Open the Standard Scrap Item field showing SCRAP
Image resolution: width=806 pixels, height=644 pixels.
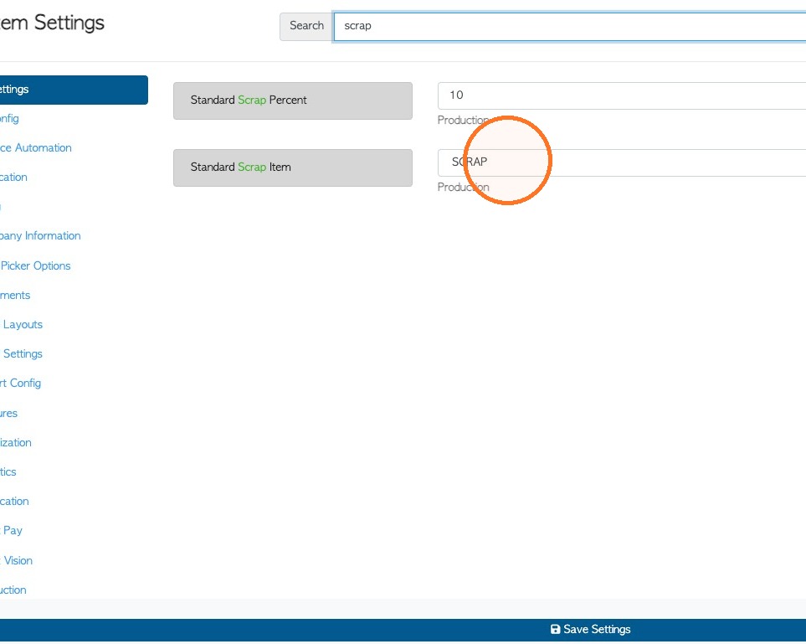[x=622, y=162]
